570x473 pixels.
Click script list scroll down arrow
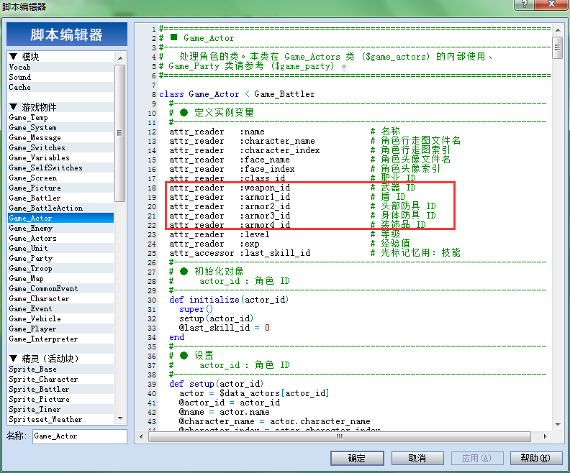click(x=120, y=418)
